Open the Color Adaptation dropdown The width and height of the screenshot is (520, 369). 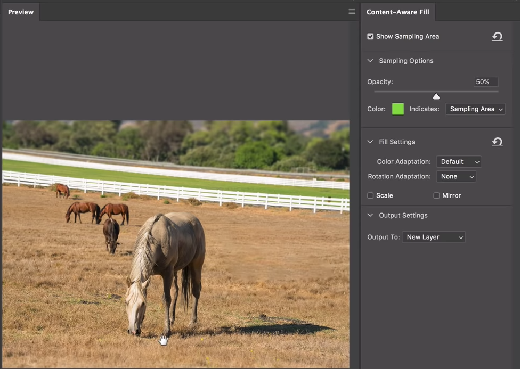pyautogui.click(x=459, y=161)
